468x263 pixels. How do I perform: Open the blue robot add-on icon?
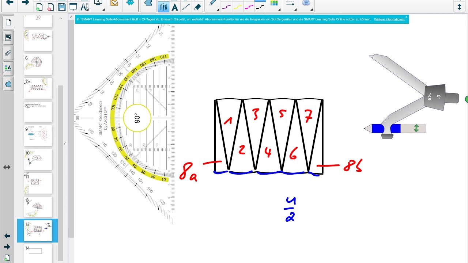pyautogui.click(x=131, y=3)
